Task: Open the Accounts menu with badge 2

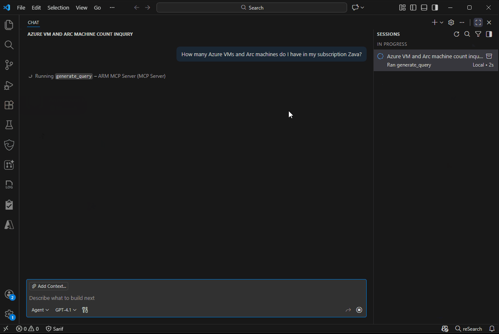Action: click(x=9, y=294)
